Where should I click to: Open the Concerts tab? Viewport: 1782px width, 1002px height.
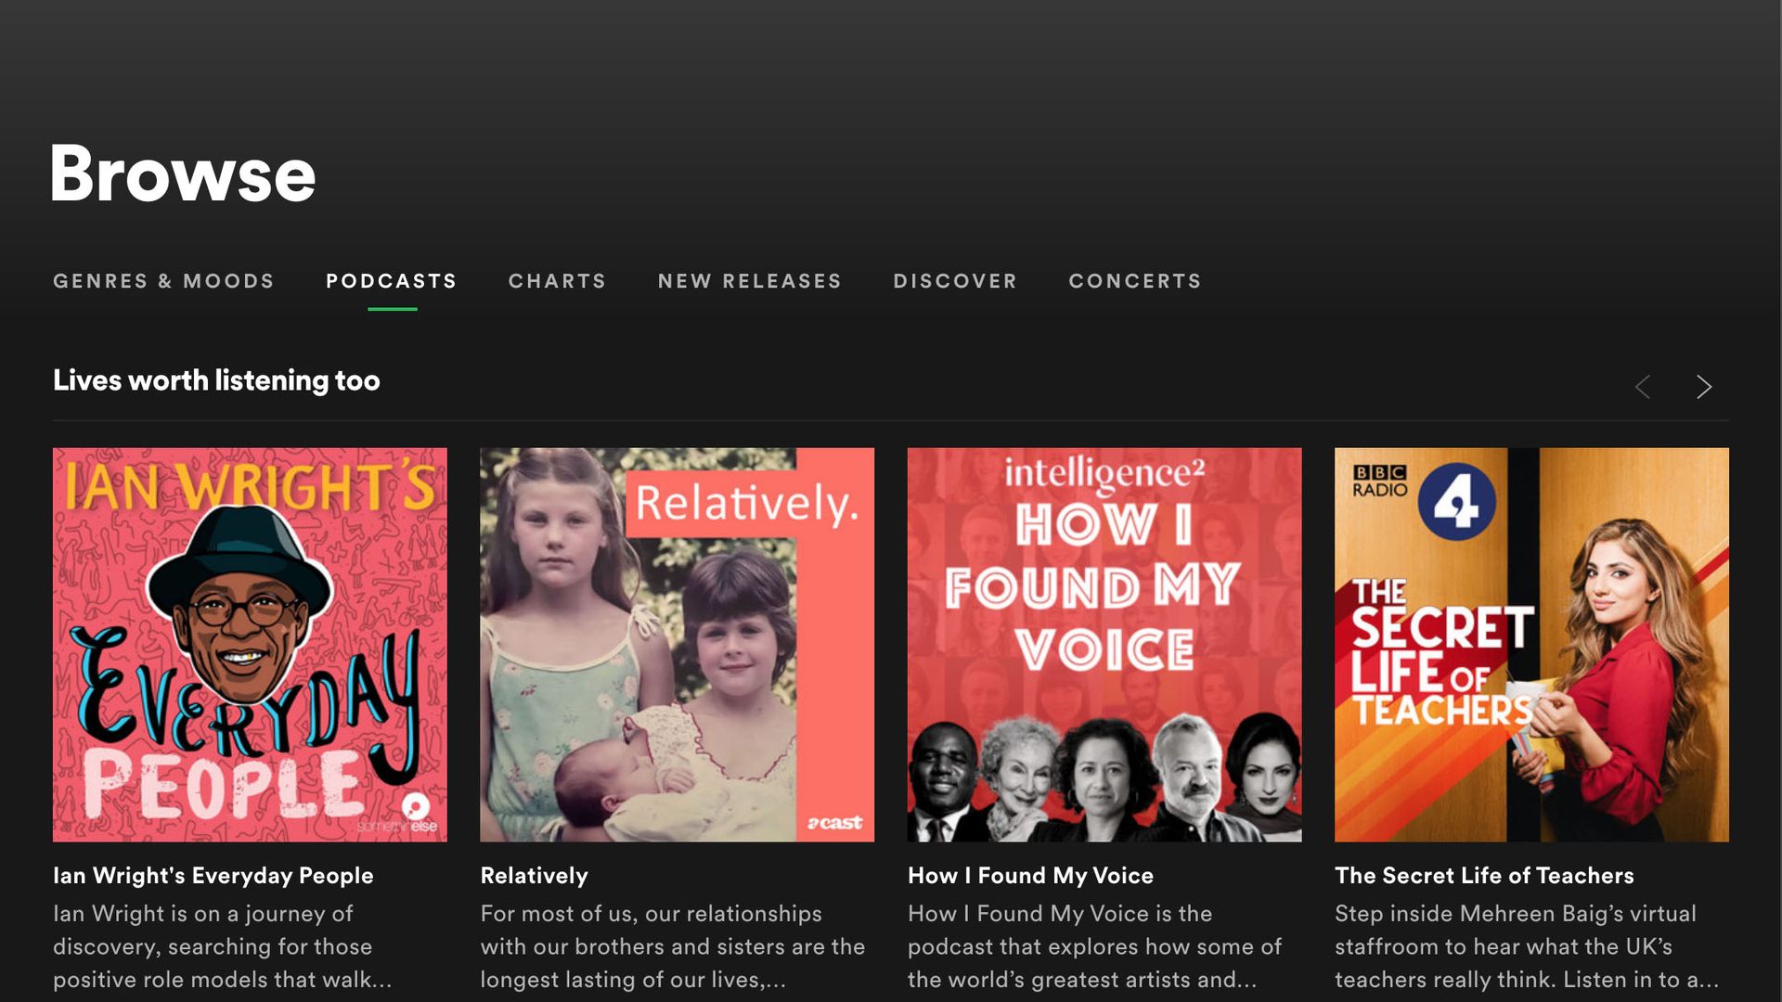1135,281
